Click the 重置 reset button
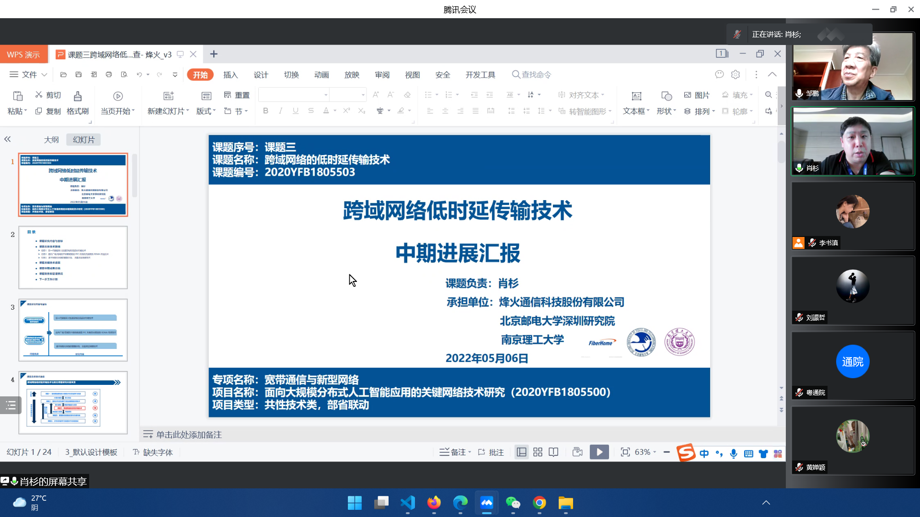 [237, 95]
